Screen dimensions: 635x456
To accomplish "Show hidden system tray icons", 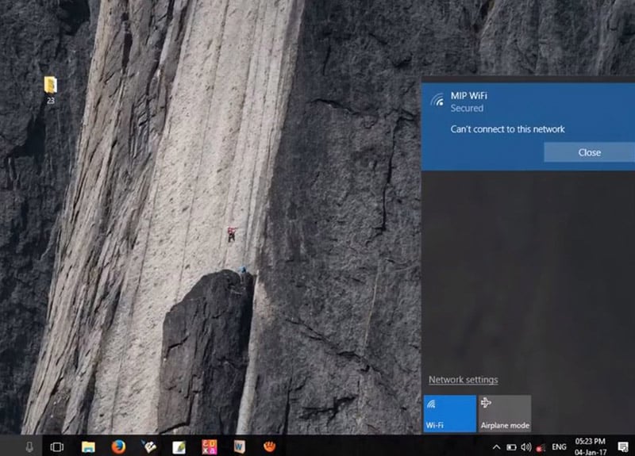I will click(x=496, y=447).
